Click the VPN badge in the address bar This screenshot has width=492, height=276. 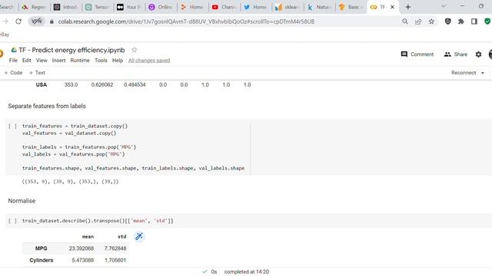pos(37,21)
